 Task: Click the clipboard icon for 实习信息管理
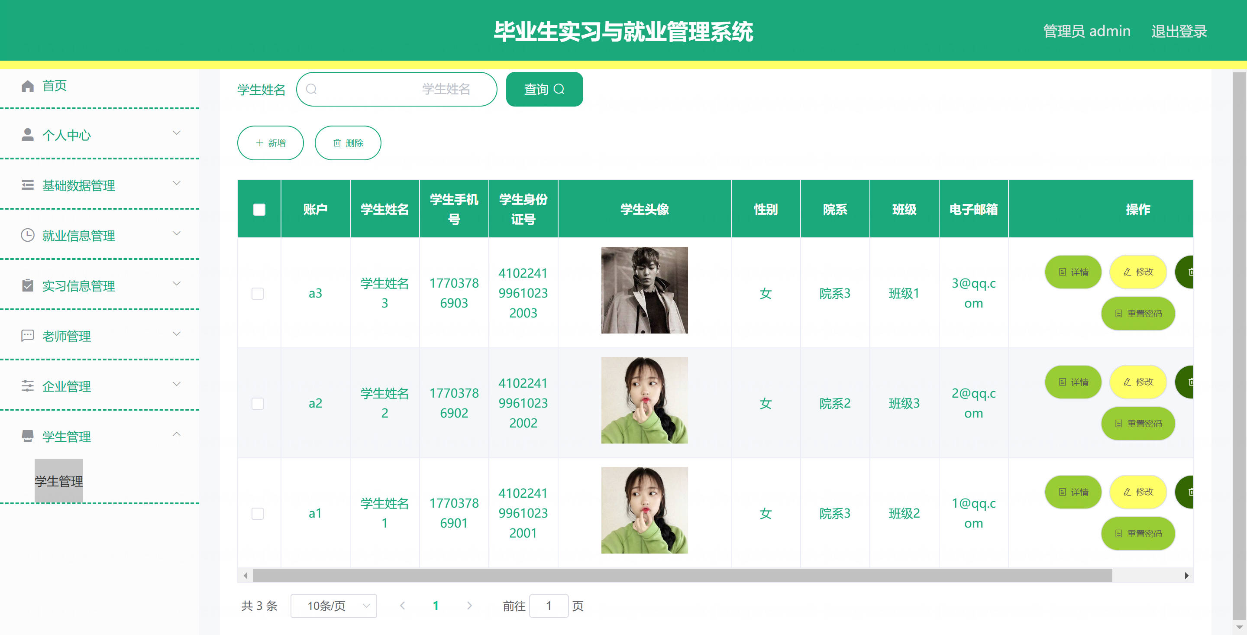(x=28, y=285)
